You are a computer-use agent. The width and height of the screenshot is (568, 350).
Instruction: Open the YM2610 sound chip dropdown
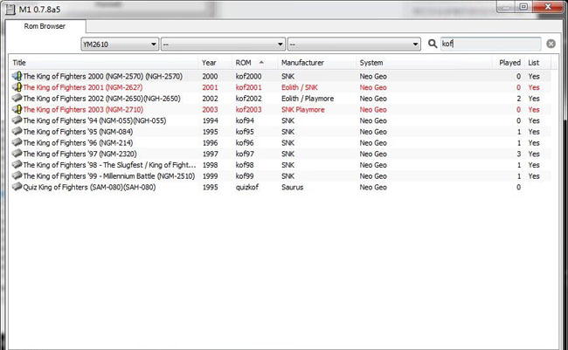120,45
